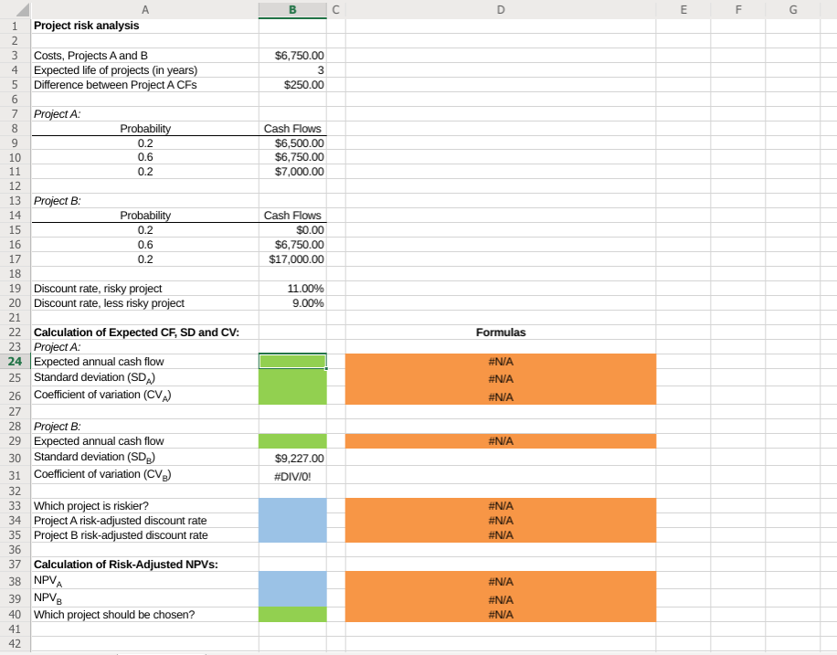
Task: Select column header B
Action: coord(292,9)
